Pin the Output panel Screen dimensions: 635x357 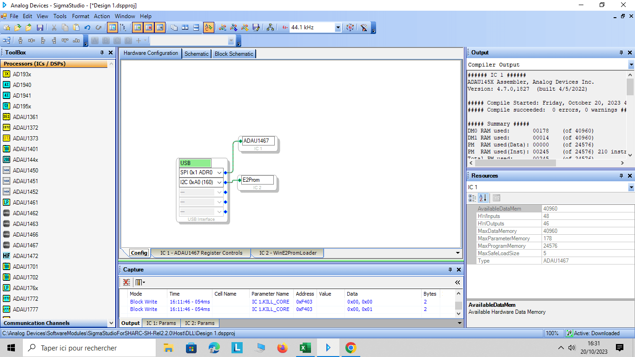click(x=621, y=53)
